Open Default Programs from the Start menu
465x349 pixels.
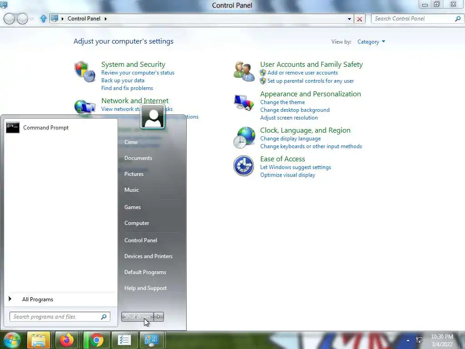[145, 272]
